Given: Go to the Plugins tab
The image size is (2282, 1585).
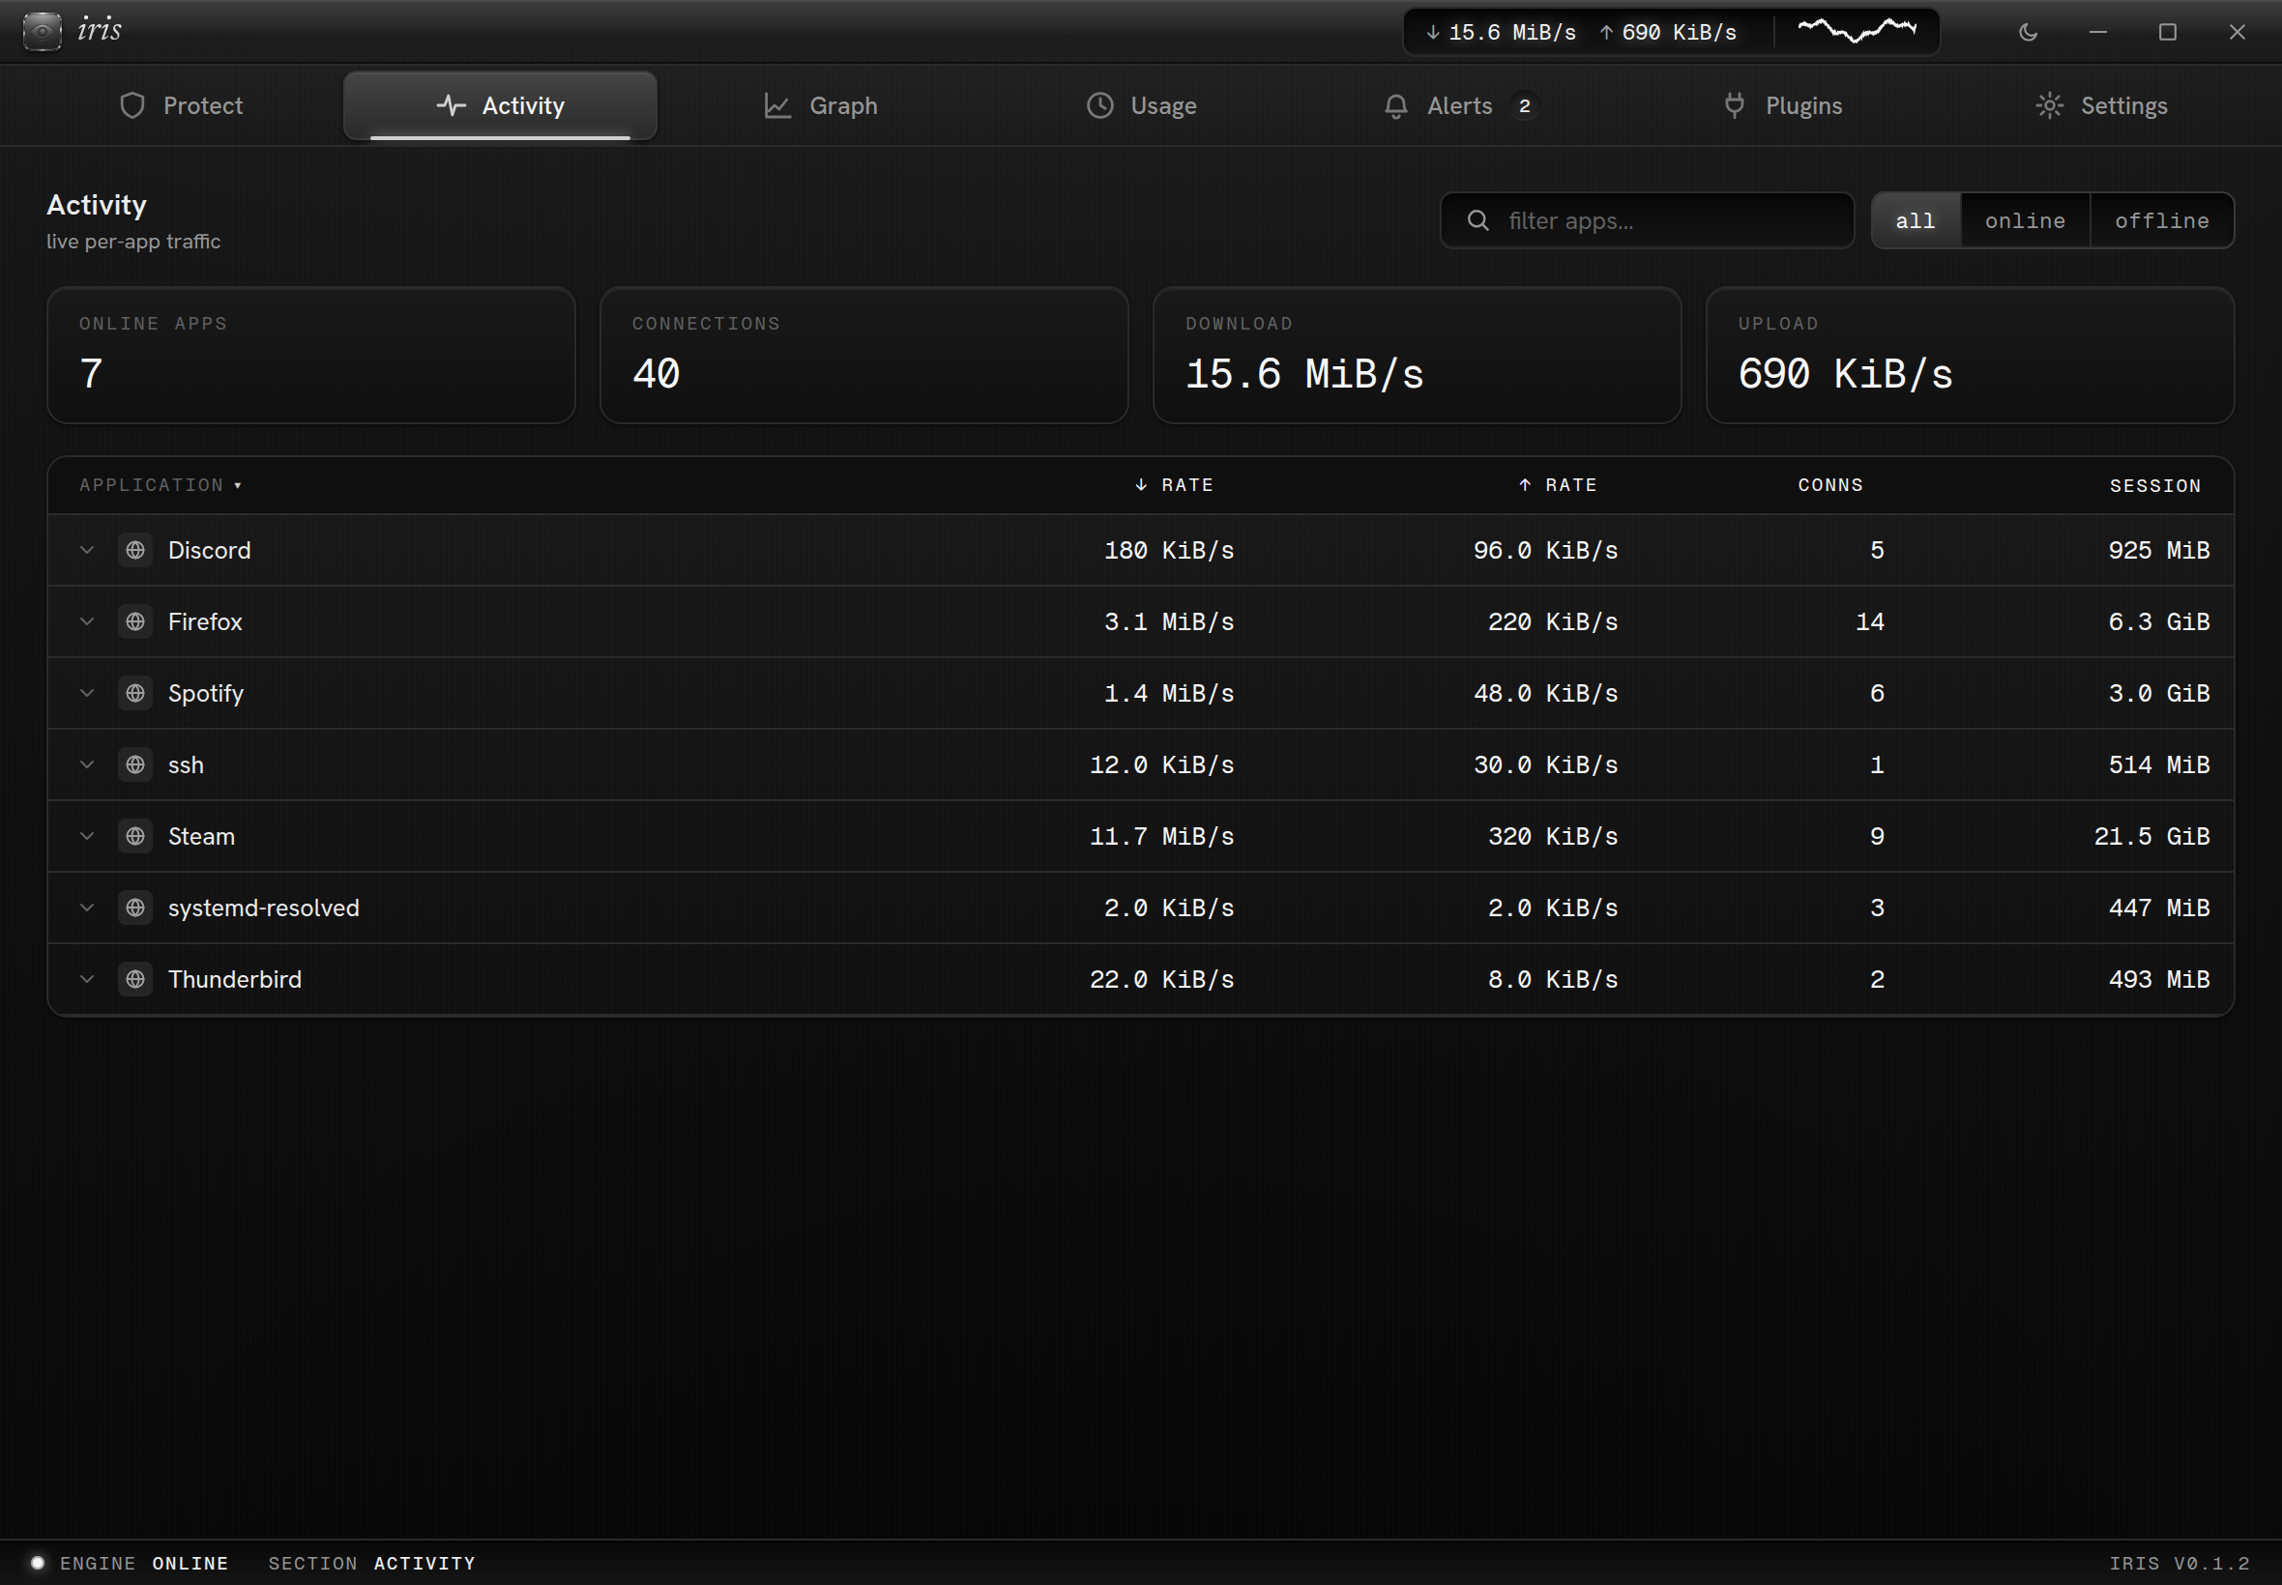Looking at the screenshot, I should click(x=1782, y=105).
